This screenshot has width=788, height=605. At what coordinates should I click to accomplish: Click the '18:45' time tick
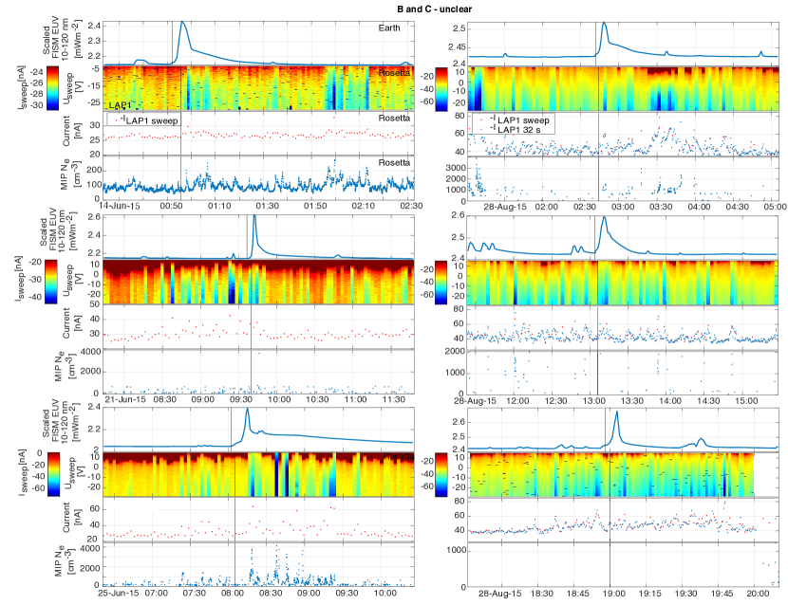pos(578,594)
